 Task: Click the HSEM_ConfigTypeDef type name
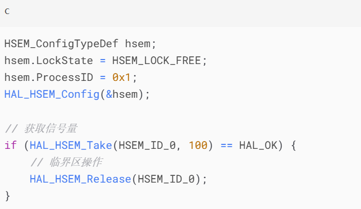click(x=61, y=44)
